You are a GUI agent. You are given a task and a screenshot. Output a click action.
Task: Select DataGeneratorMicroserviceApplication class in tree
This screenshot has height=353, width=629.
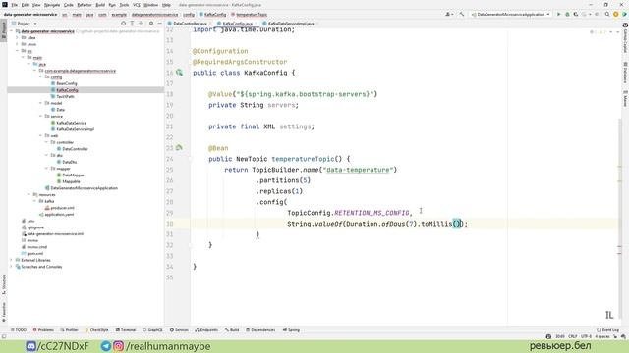coord(84,188)
